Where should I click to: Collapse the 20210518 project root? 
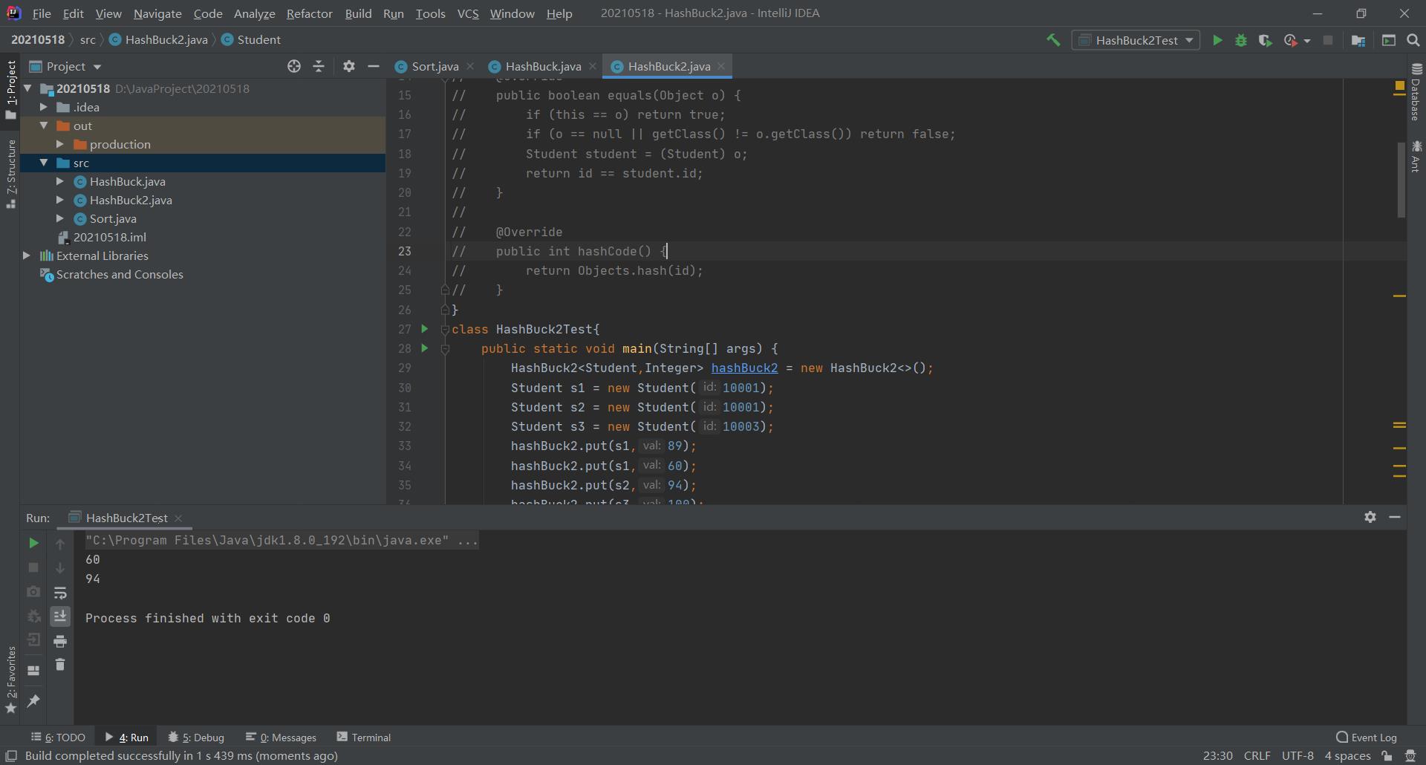click(27, 88)
